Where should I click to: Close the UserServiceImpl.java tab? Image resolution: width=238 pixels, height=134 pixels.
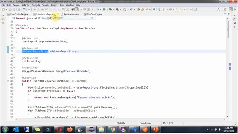(x=58, y=14)
